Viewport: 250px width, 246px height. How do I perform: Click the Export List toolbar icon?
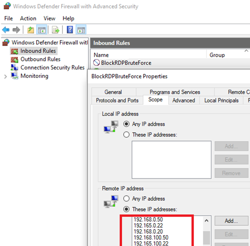tap(56, 30)
